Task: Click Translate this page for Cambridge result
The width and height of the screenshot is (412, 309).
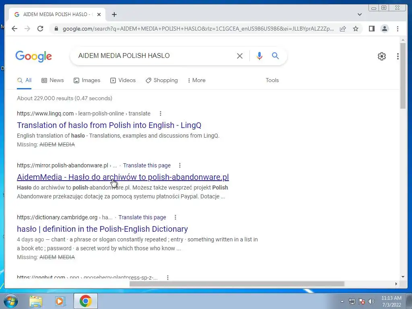Action: [142, 217]
